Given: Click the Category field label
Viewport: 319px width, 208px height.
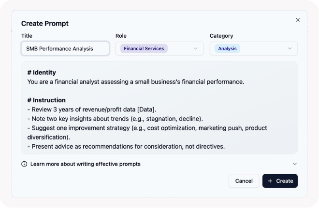Looking at the screenshot, I should [x=221, y=36].
